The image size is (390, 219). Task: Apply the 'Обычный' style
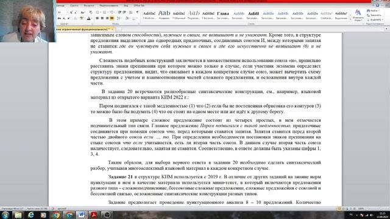(x=179, y=15)
